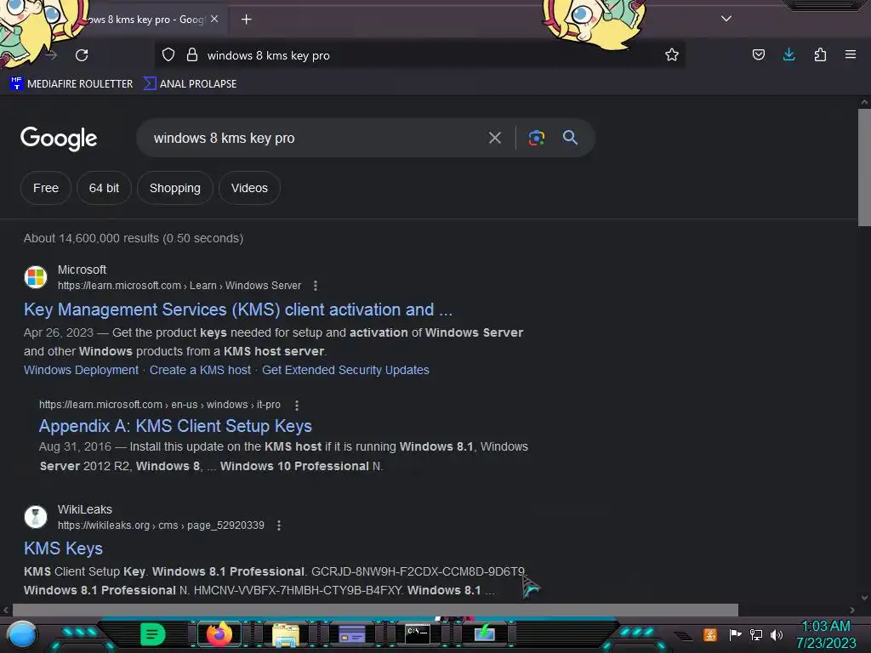Screen dimensions: 871x653
Task: Open network status tray icon
Action: [x=756, y=634]
